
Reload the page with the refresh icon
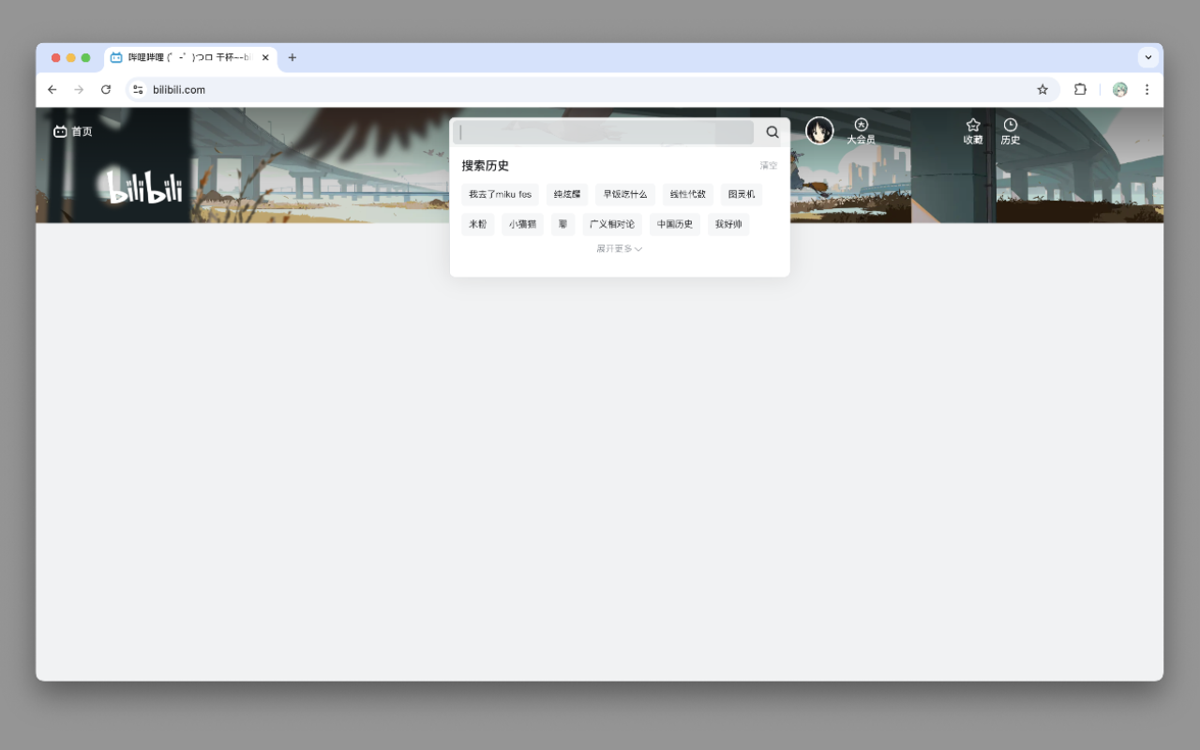pos(105,89)
